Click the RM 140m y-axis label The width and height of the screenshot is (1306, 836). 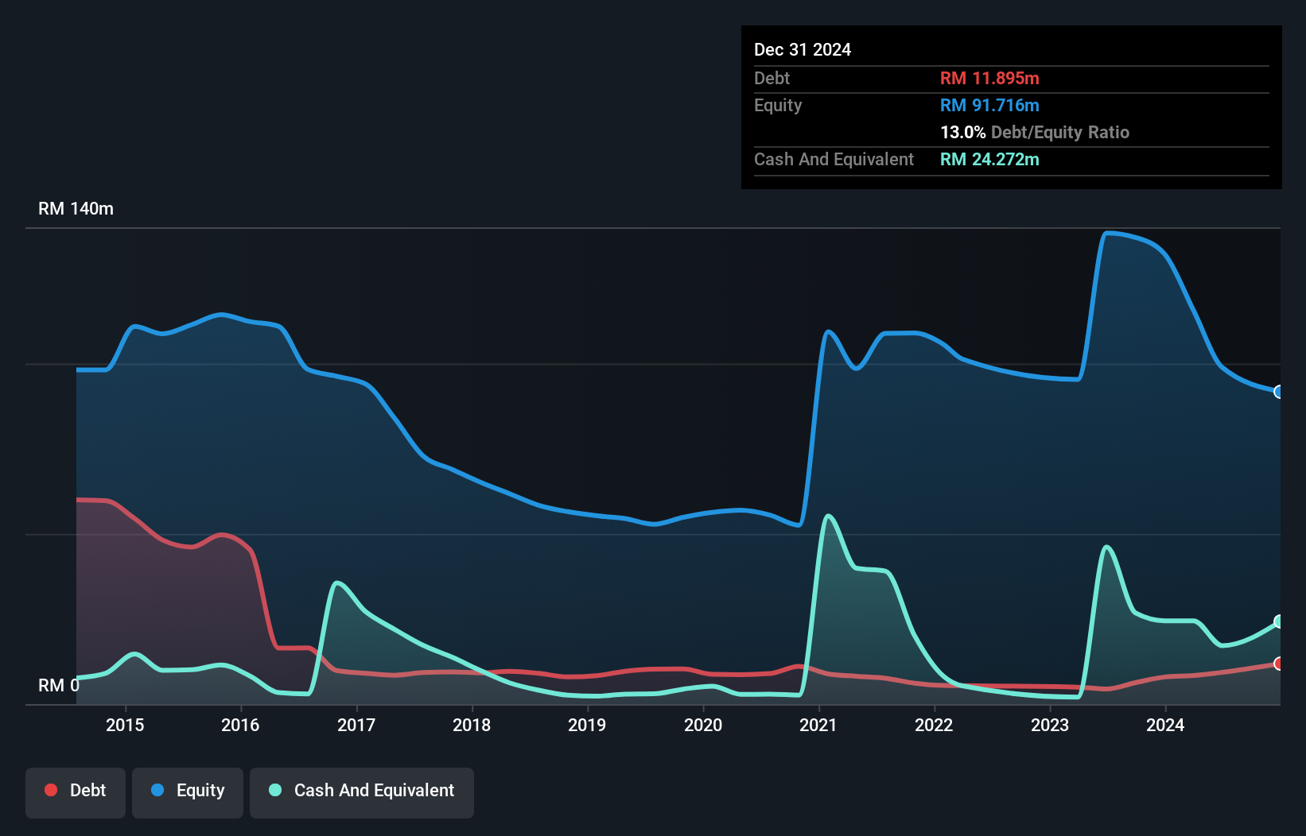coord(76,209)
